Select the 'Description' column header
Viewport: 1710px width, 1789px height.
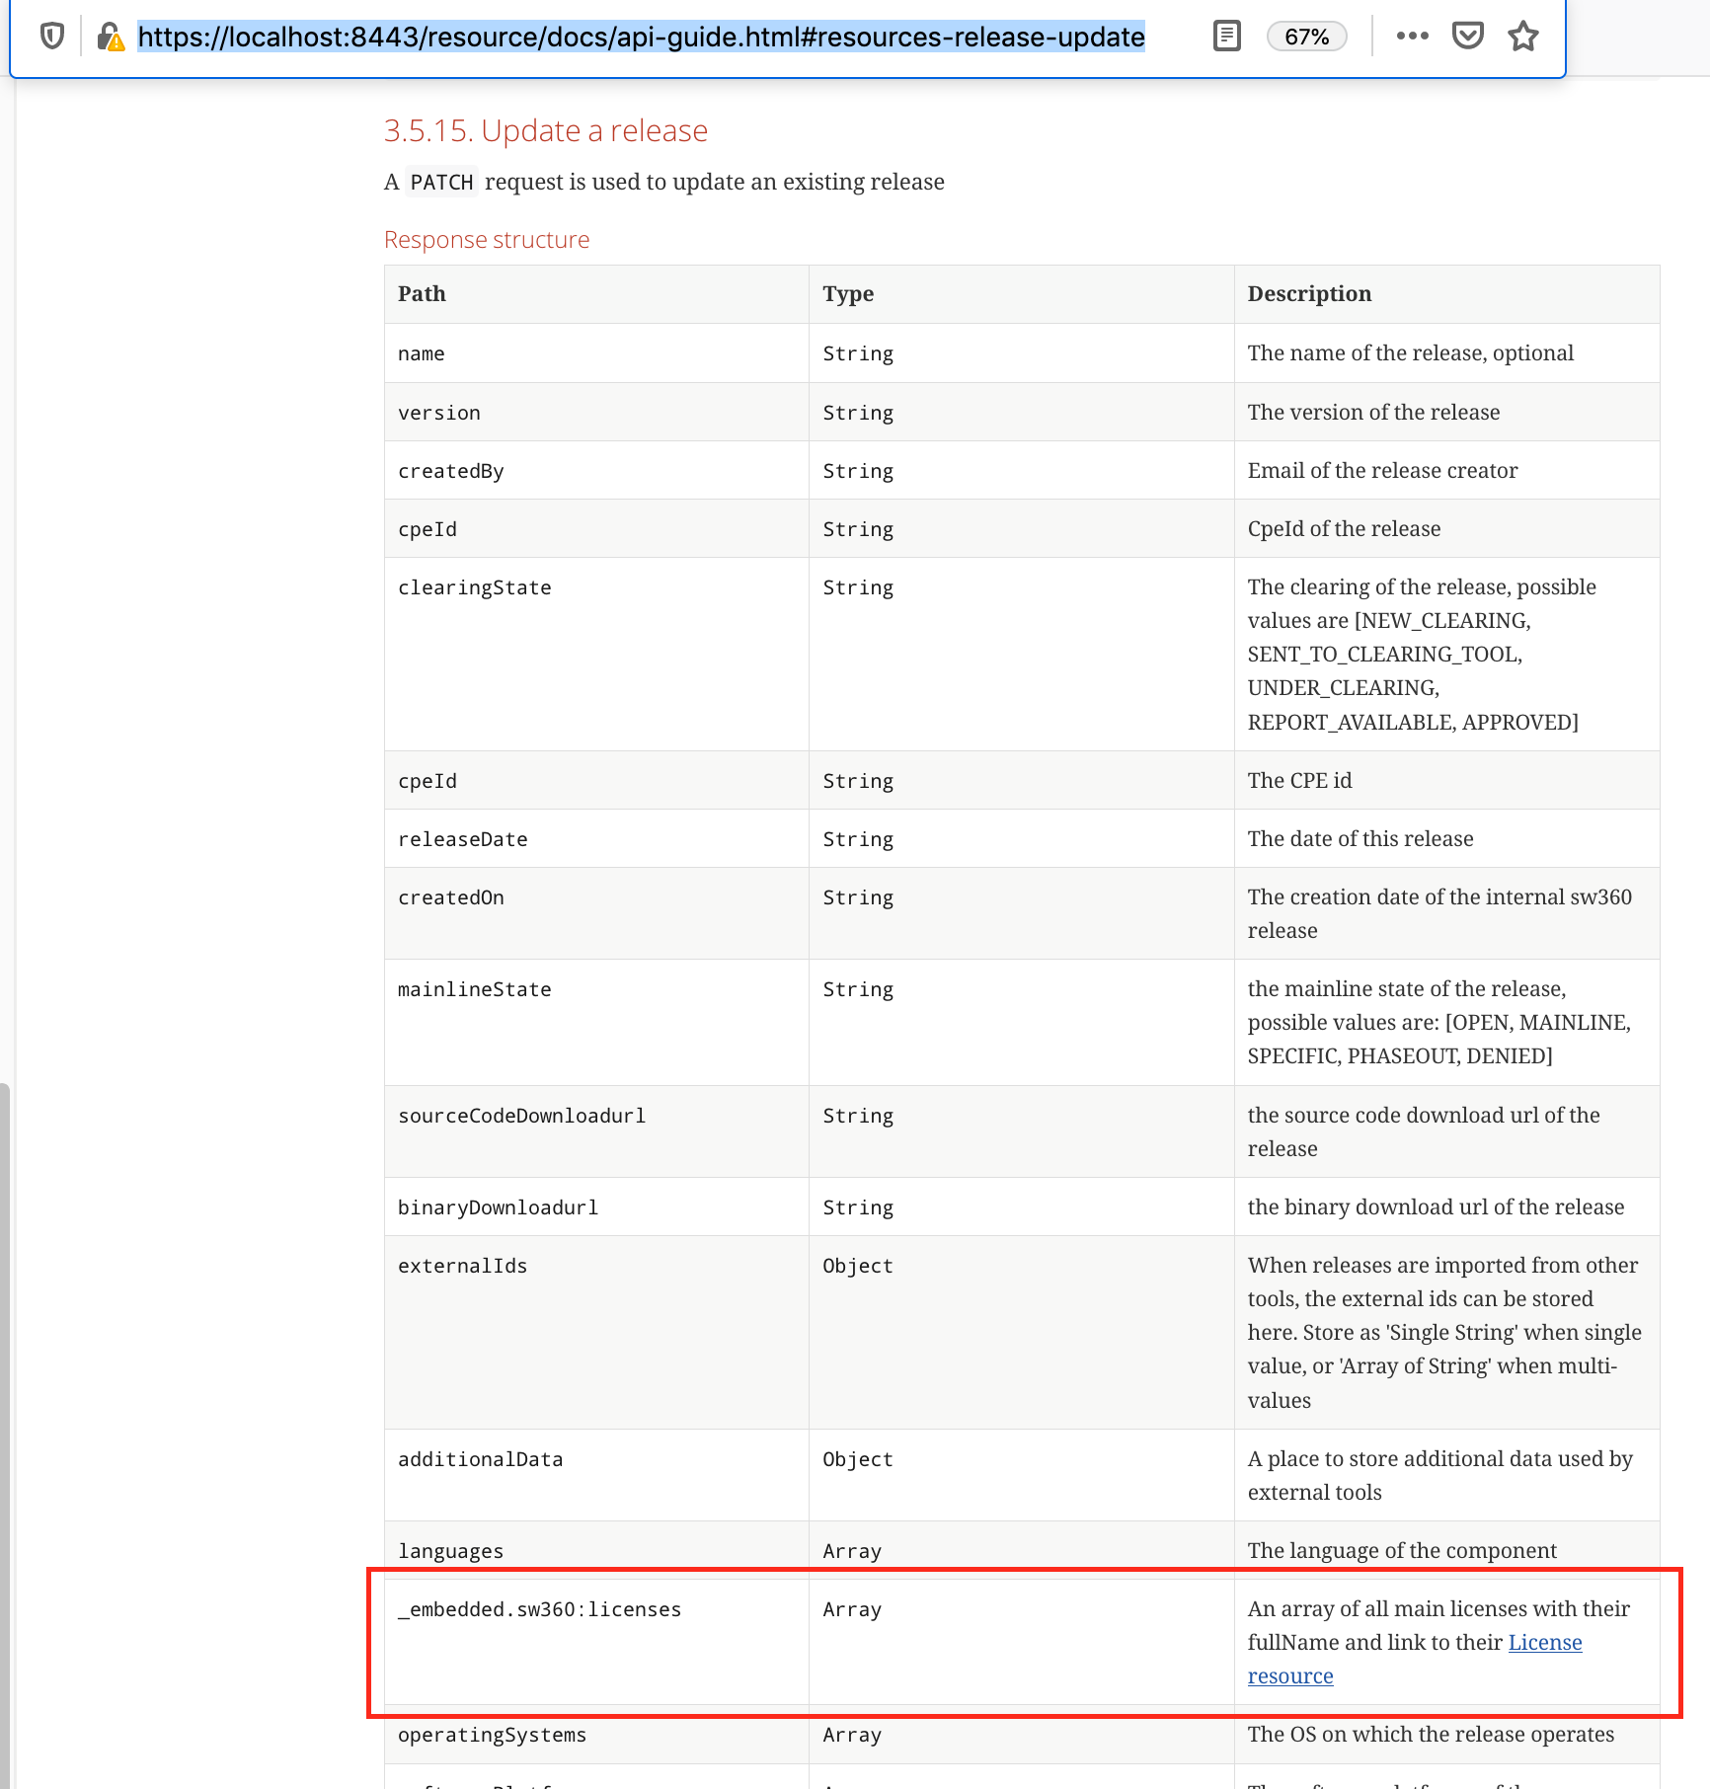point(1446,294)
